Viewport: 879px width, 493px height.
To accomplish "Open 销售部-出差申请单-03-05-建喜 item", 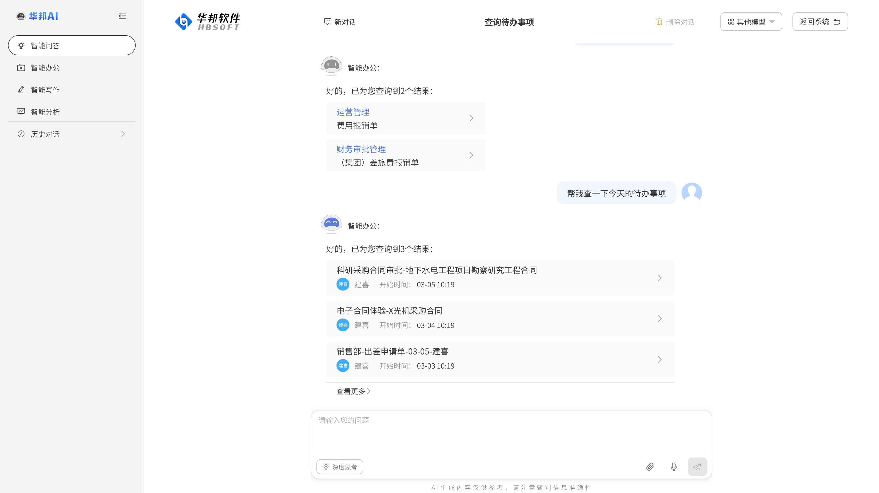I will pyautogui.click(x=500, y=359).
